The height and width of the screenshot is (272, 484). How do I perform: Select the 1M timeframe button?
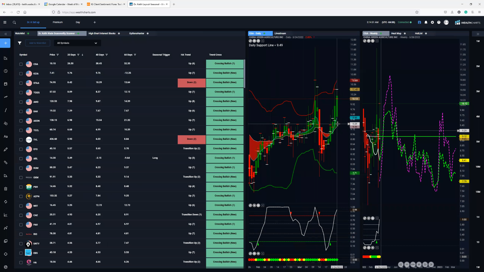478,41
